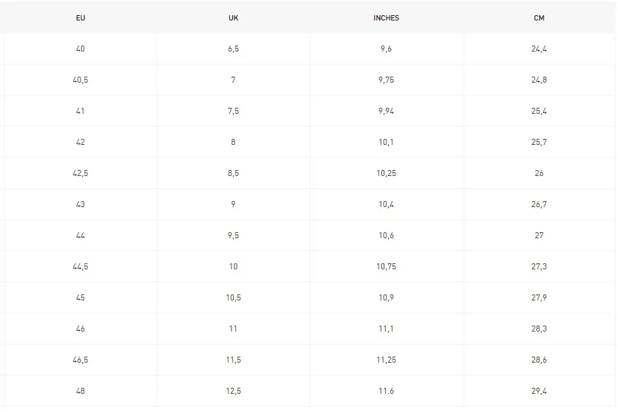Click the UK column header

pyautogui.click(x=233, y=17)
